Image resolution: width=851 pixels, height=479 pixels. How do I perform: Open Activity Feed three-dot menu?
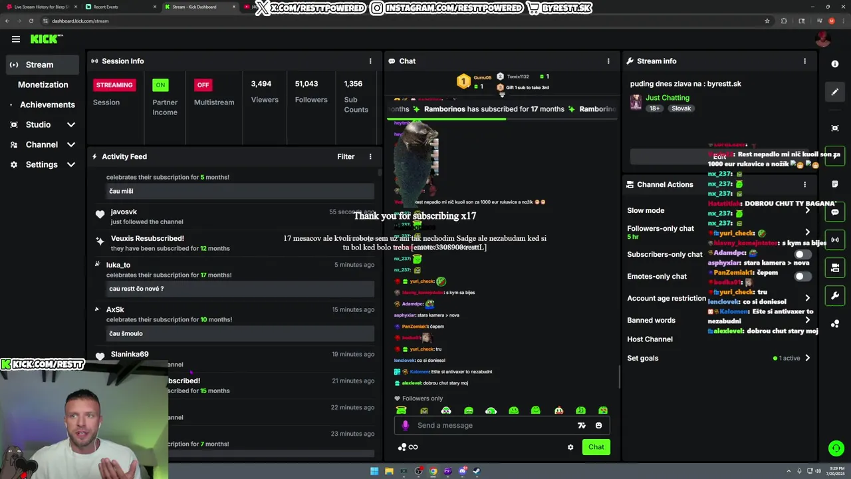pyautogui.click(x=370, y=157)
